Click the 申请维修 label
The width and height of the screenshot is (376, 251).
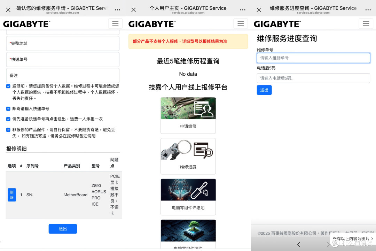pos(188,126)
